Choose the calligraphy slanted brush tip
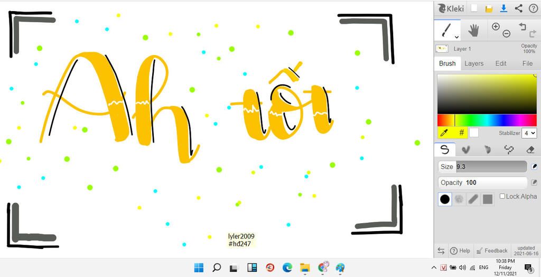This screenshot has width=541, height=277. coord(473,199)
